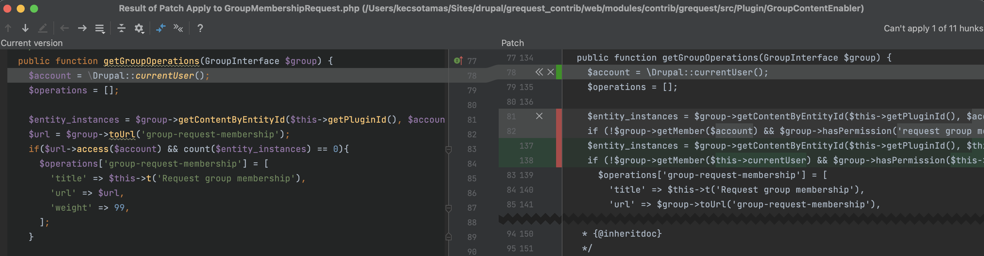Go to the next difference (down arrow)

(x=25, y=28)
